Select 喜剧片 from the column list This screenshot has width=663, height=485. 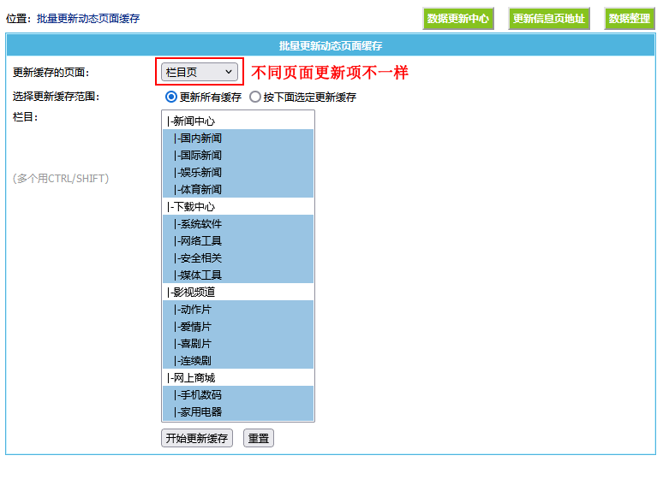pyautogui.click(x=194, y=344)
